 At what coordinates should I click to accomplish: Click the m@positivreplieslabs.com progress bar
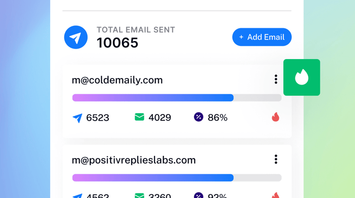point(177,178)
